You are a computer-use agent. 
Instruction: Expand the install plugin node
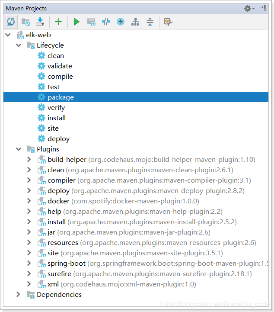pyautogui.click(x=29, y=222)
